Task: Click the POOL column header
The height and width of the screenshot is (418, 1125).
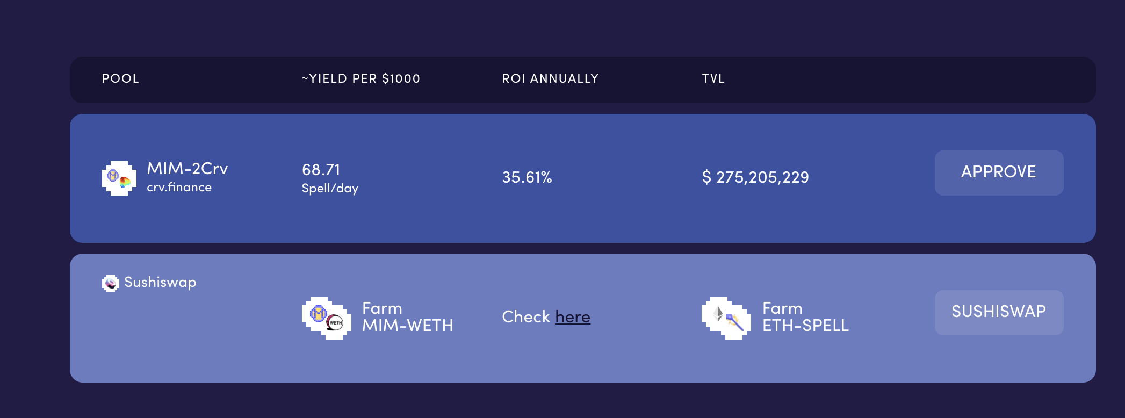Action: [x=120, y=78]
